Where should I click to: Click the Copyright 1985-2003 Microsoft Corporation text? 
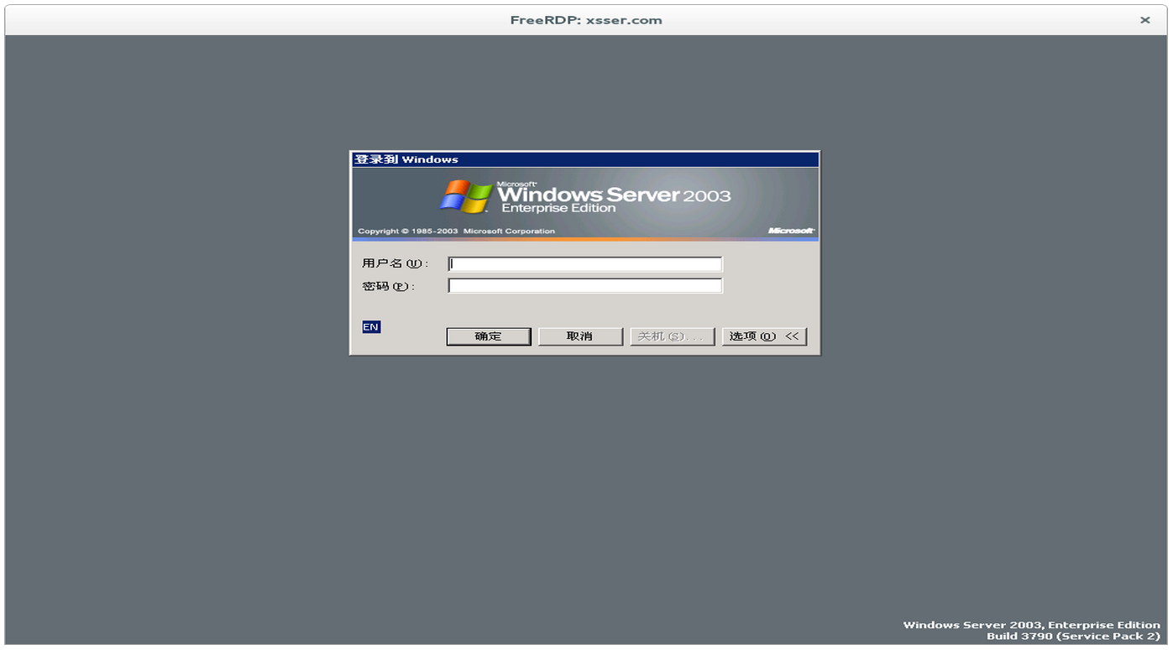[457, 231]
